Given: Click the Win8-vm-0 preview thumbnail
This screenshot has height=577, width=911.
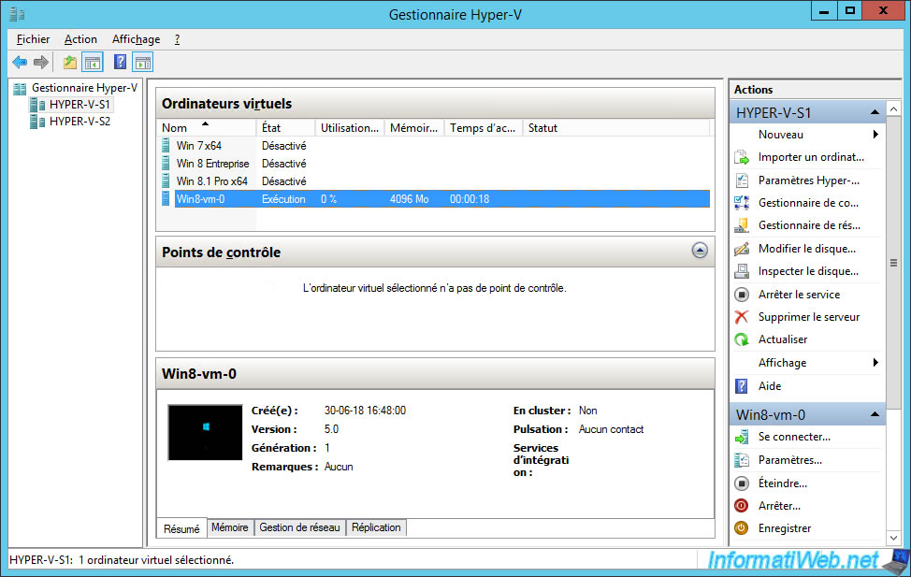Looking at the screenshot, I should pyautogui.click(x=205, y=432).
